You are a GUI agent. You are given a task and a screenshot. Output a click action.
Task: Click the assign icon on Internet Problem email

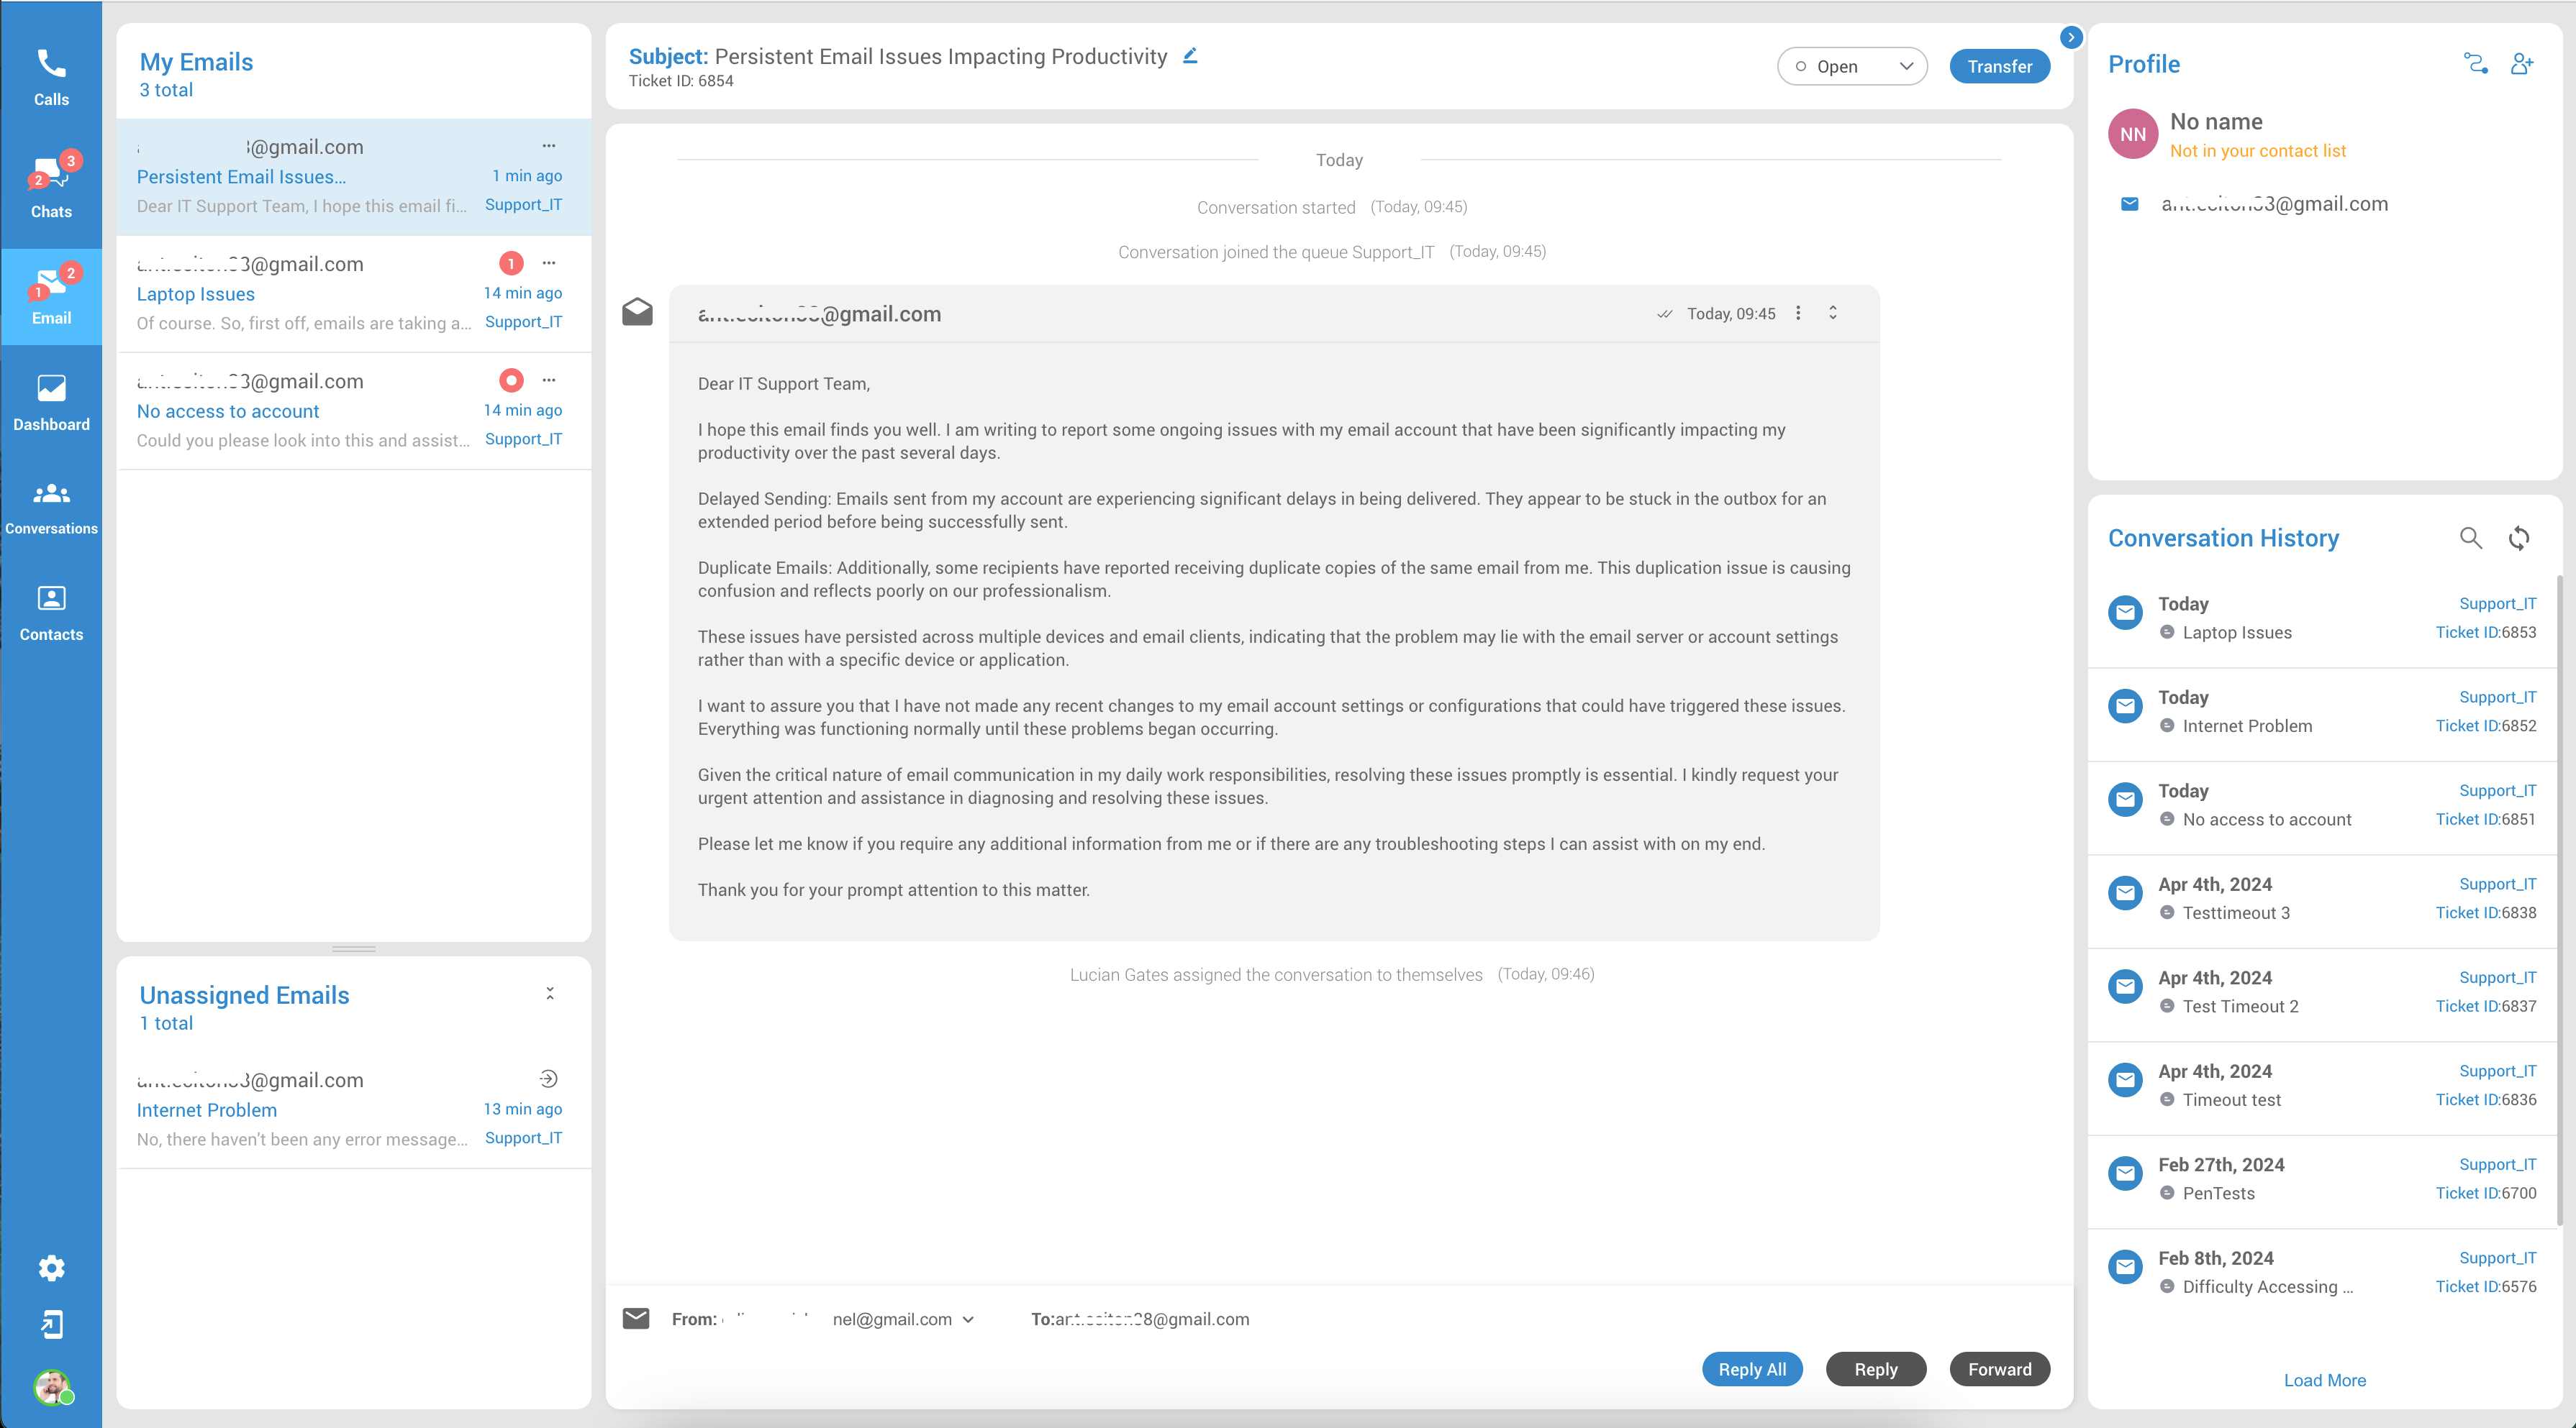[548, 1079]
